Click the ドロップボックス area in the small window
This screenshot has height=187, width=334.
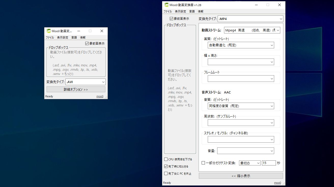(x=76, y=62)
